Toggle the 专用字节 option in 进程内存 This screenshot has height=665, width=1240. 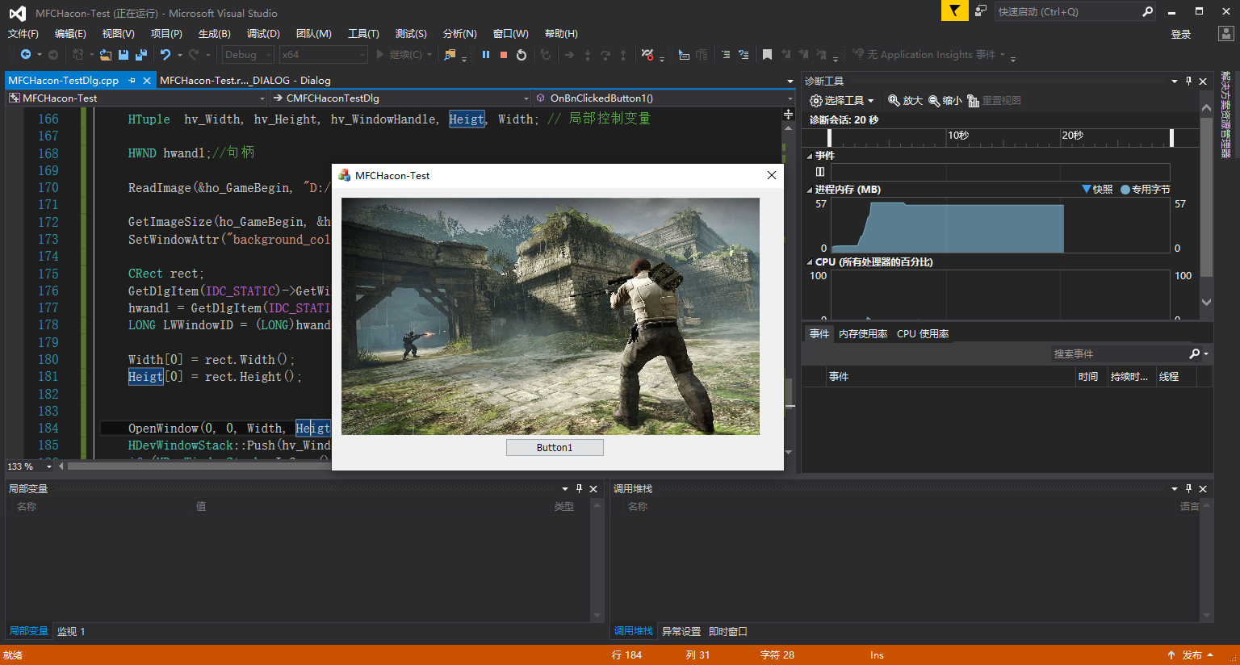(x=1144, y=189)
